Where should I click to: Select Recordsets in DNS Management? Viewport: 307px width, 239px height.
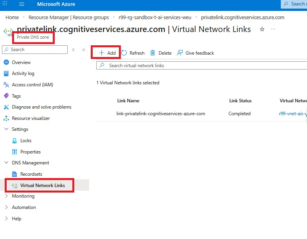coord(31,174)
